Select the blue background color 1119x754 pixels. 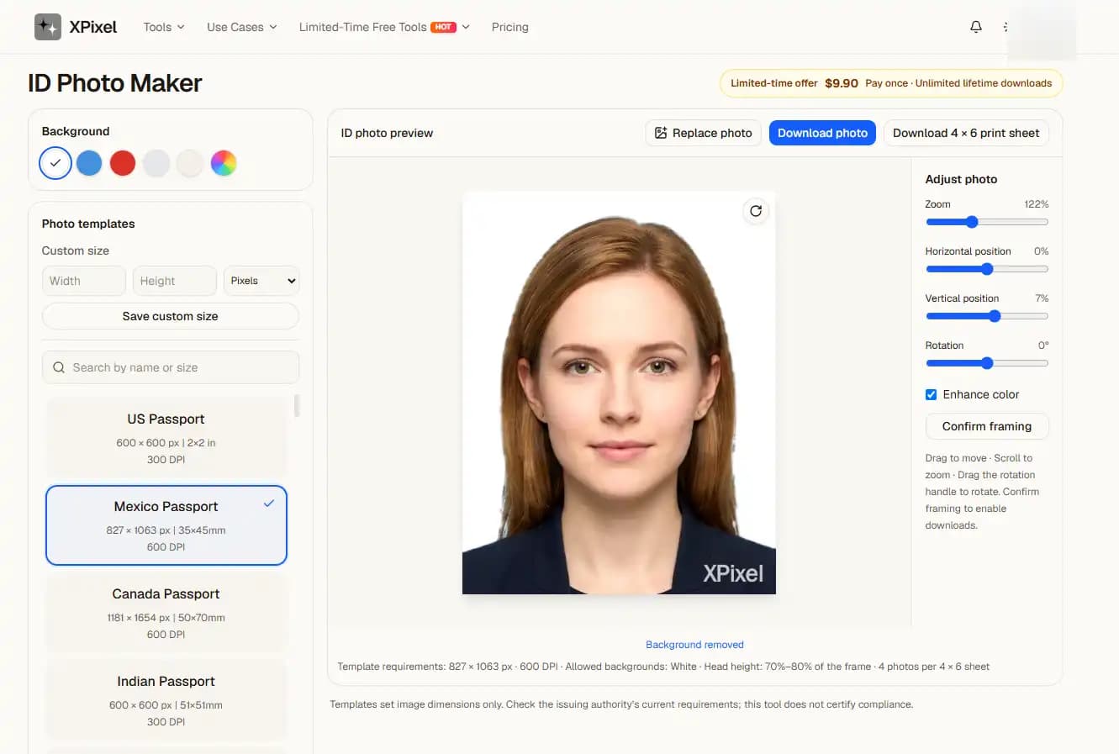(x=89, y=163)
